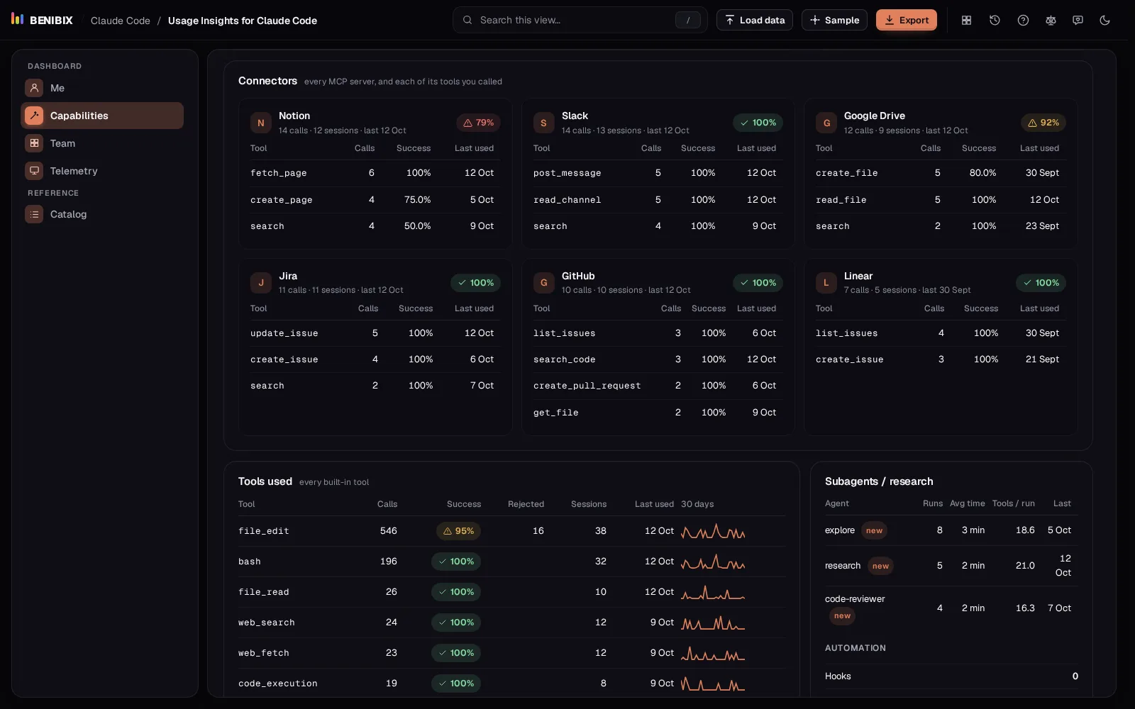The height and width of the screenshot is (709, 1135).
Task: Click the create_file row in Google Drive
Action: coord(941,173)
